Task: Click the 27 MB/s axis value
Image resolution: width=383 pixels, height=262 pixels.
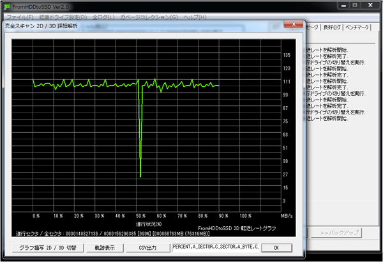Action: pyautogui.click(x=285, y=174)
